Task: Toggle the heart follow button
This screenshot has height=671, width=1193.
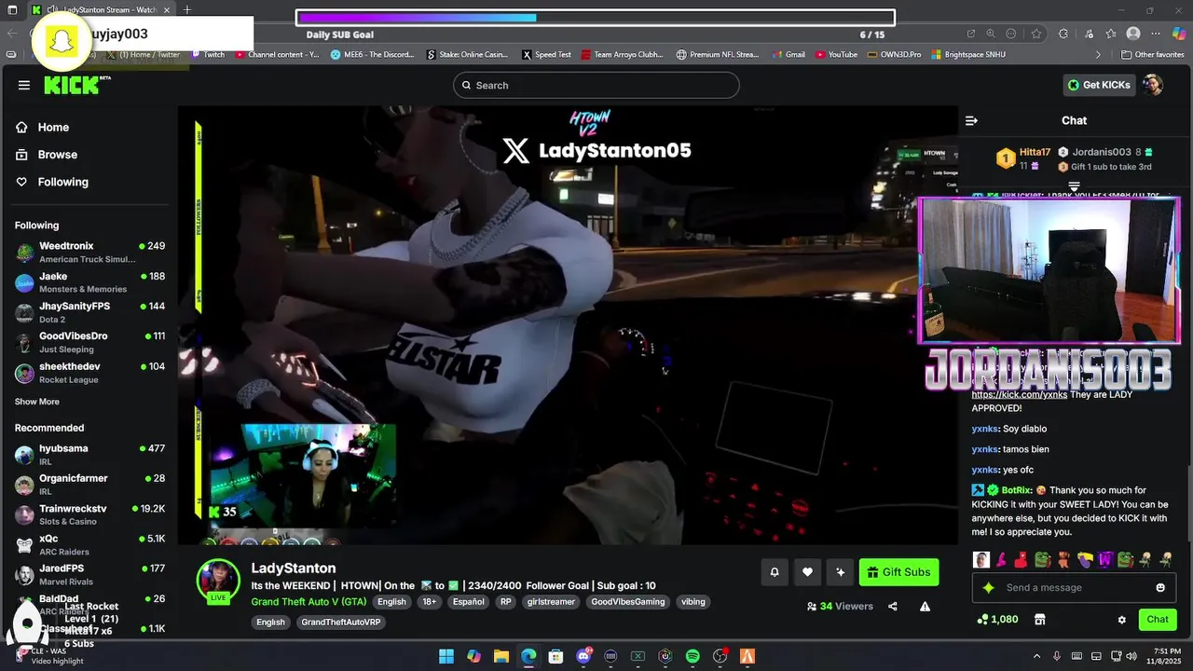Action: [807, 572]
